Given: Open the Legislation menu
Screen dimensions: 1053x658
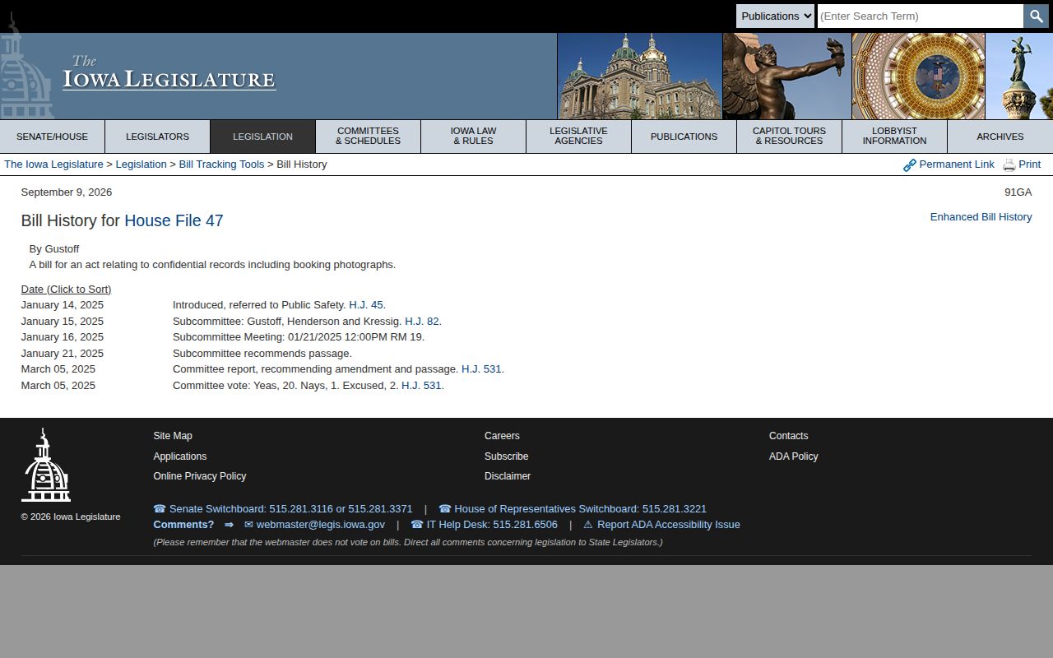Looking at the screenshot, I should (x=262, y=137).
